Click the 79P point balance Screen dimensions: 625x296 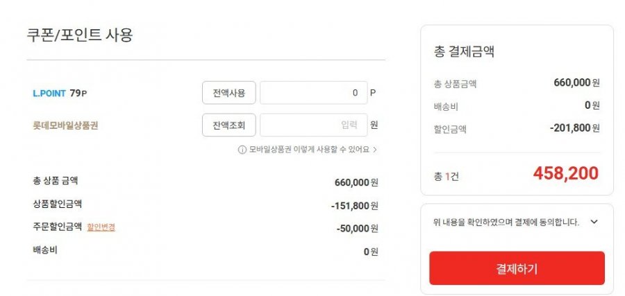click(x=78, y=94)
